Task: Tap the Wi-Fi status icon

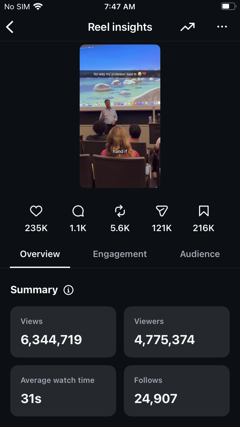Action: 38,6
